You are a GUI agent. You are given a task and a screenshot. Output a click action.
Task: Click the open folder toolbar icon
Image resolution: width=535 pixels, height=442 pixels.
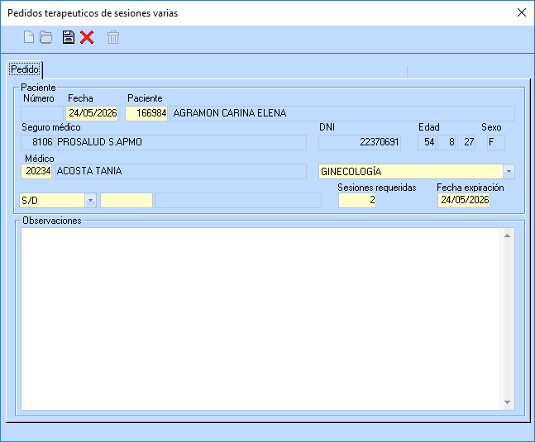pyautogui.click(x=46, y=37)
